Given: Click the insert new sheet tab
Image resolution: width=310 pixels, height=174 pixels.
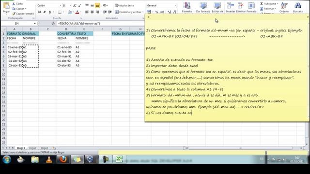Looking at the screenshot, I should point(54,148).
